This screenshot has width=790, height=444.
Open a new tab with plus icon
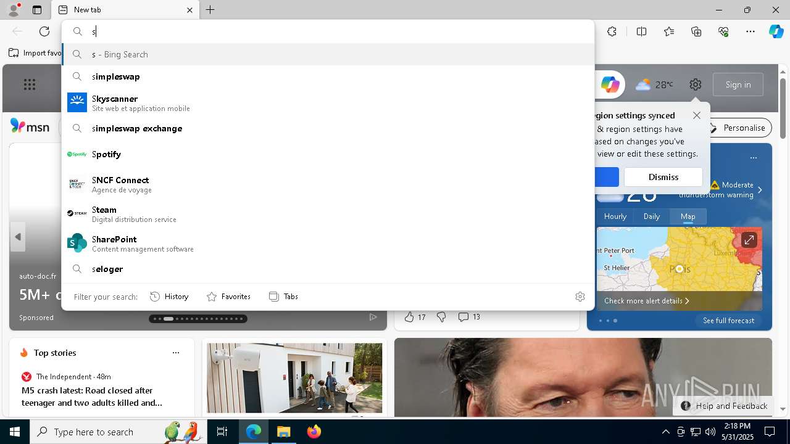pos(210,10)
